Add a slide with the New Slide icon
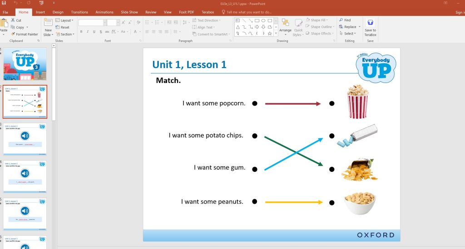The image size is (465, 249). click(x=48, y=23)
